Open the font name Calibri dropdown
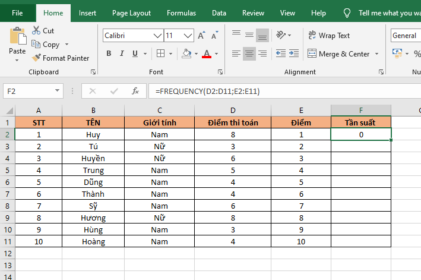 158,36
